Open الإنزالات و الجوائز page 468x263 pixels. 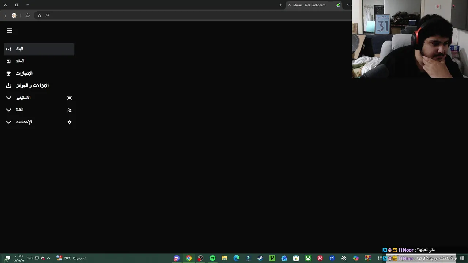(x=39, y=85)
